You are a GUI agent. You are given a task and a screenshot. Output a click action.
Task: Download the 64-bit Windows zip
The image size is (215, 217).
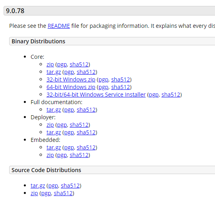coord(71,87)
